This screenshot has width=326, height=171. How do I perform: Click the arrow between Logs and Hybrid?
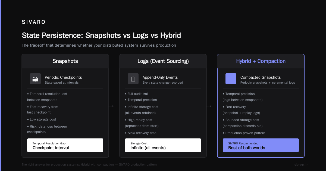[209, 106]
